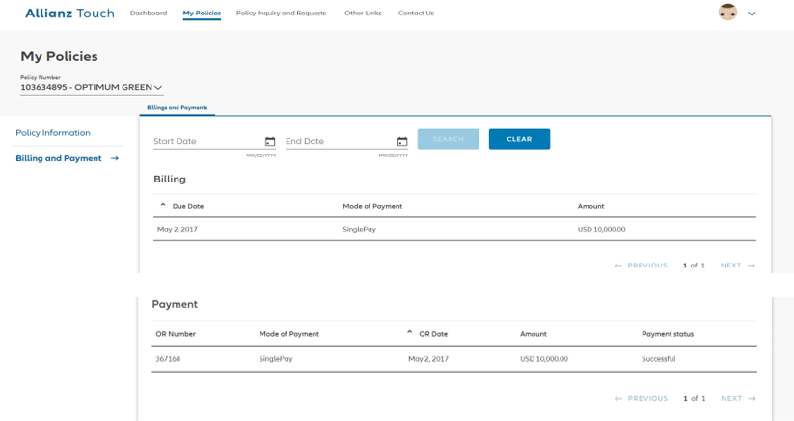Open the Start Date calendar picker icon
This screenshot has height=421, width=794.
270,142
